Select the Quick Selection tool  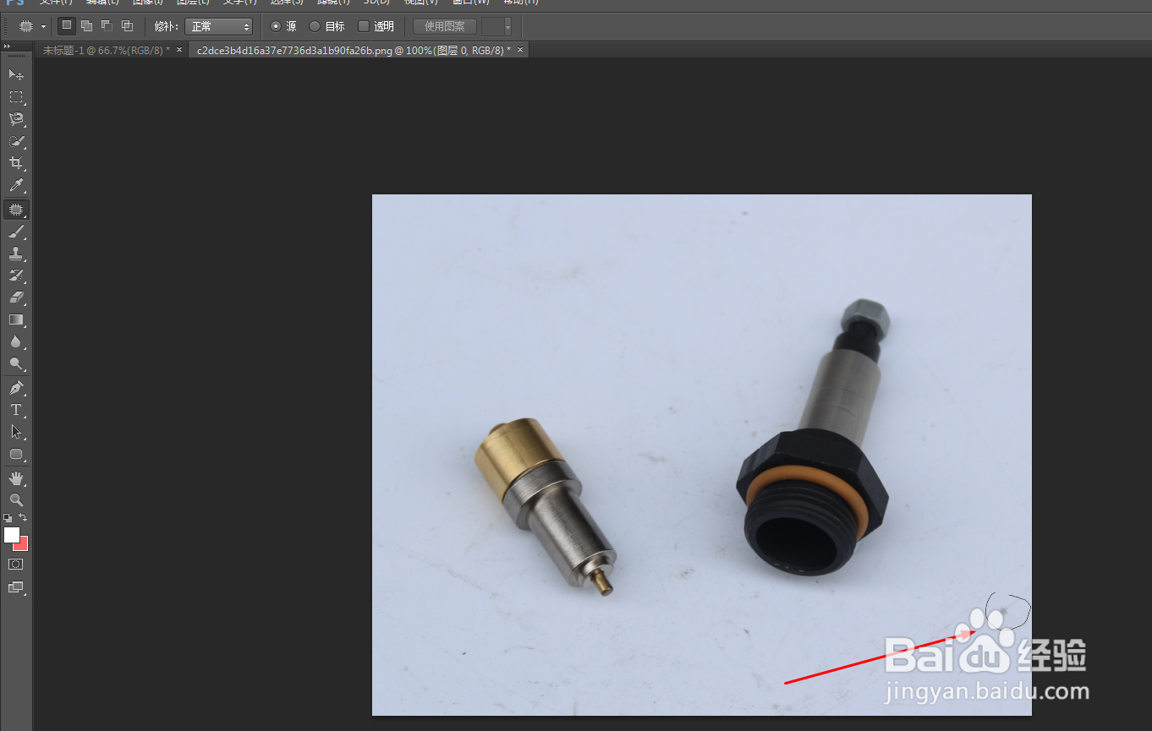point(16,141)
